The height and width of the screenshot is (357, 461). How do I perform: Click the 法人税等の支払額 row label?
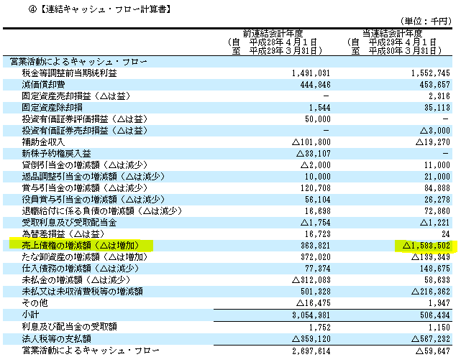click(56, 339)
